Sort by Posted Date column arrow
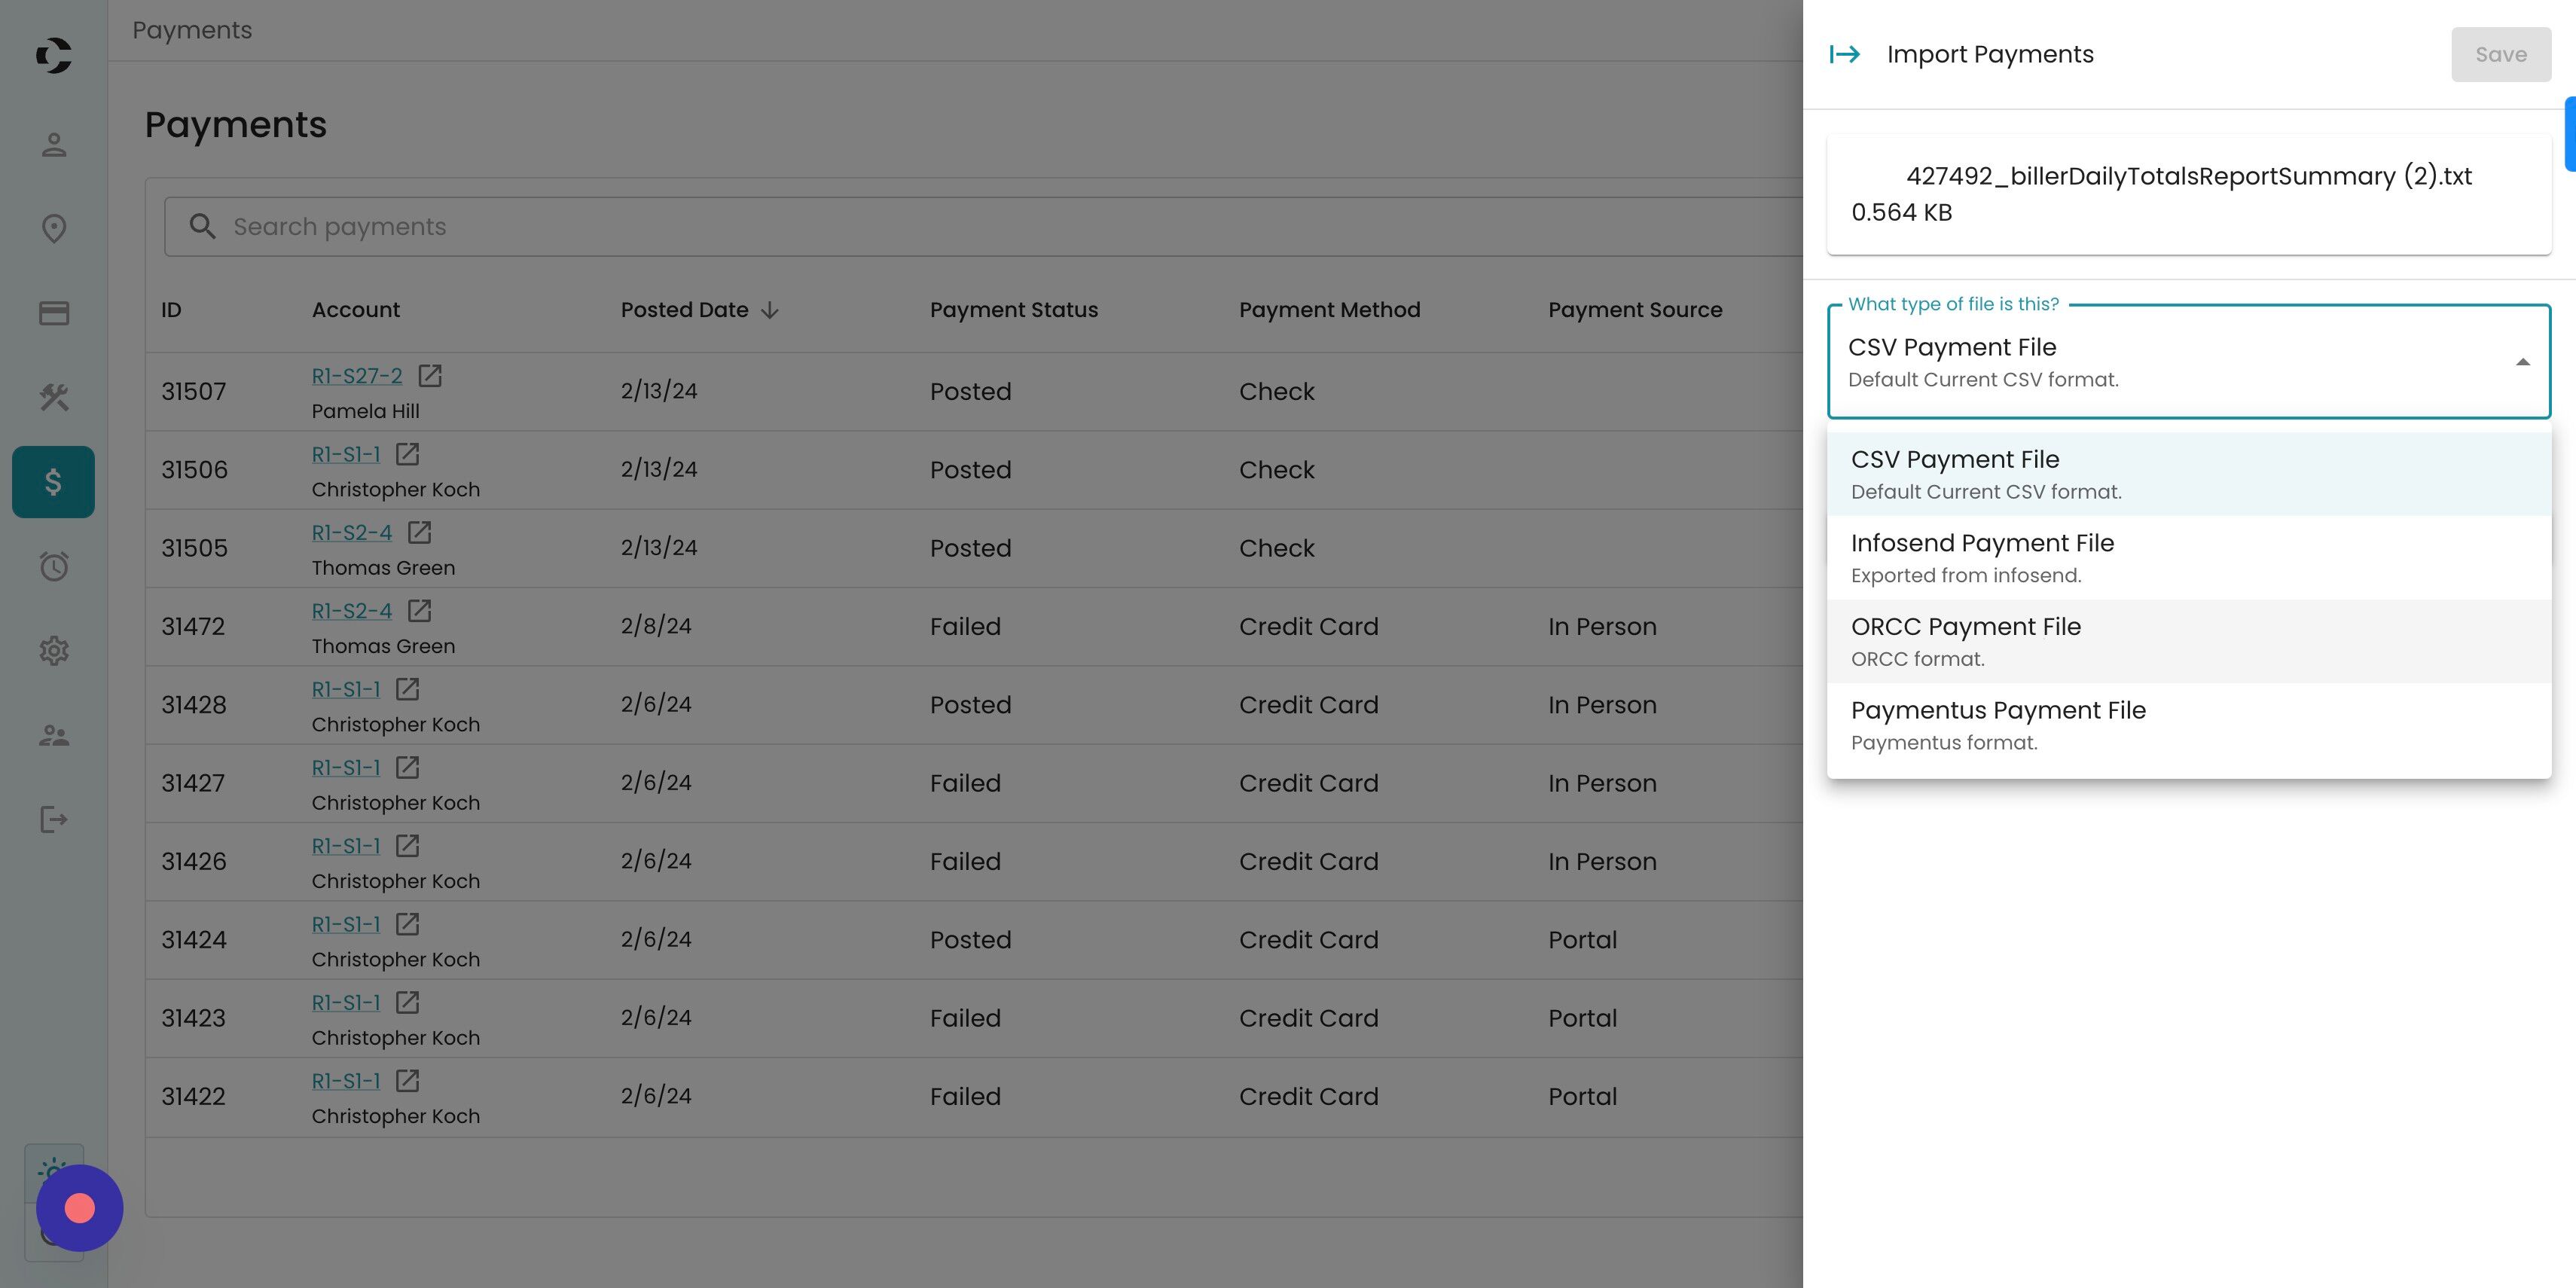Viewport: 2576px width, 1288px height. coord(769,310)
